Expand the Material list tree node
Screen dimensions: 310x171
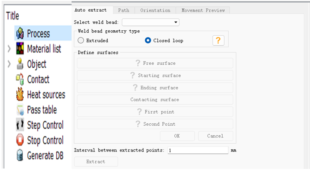click(x=9, y=49)
